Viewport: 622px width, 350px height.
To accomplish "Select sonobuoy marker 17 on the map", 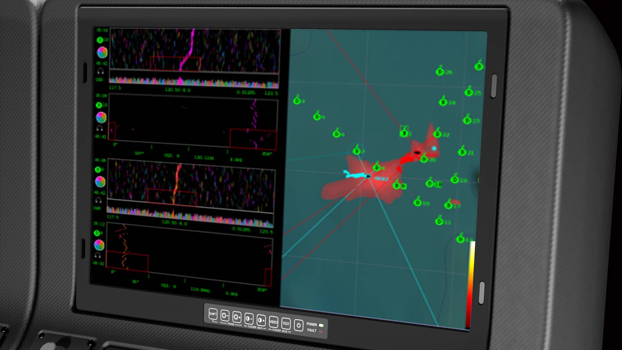I will click(449, 205).
